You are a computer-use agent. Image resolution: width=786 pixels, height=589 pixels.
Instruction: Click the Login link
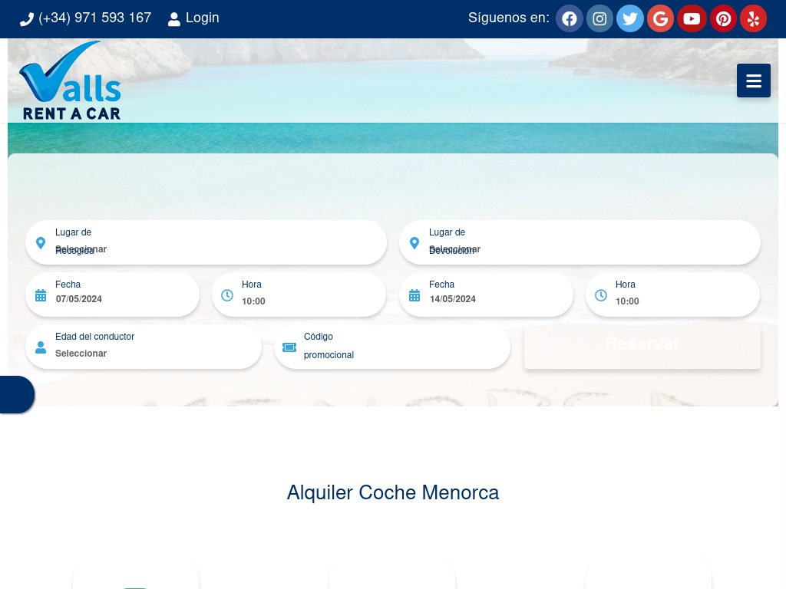193,18
